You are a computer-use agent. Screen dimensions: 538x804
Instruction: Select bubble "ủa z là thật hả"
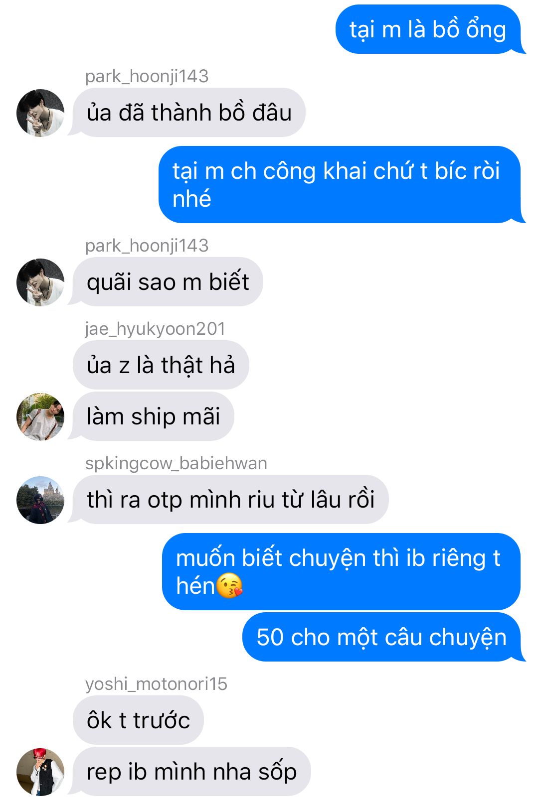point(161,365)
